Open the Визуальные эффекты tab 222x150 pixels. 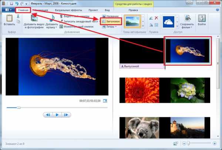coord(68,10)
